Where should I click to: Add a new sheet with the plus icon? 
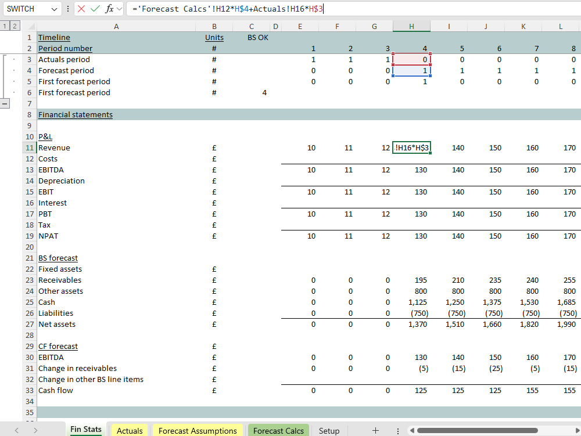pos(375,430)
